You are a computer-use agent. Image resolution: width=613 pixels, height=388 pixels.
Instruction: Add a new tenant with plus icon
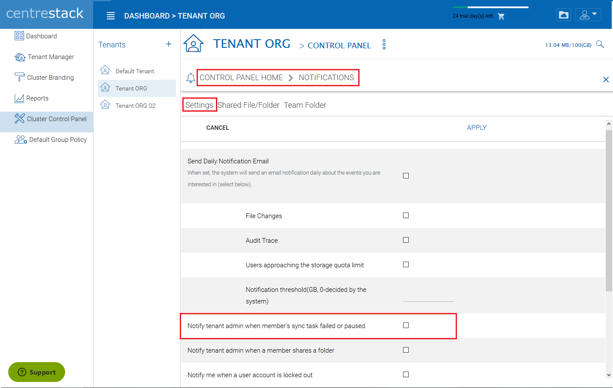tap(169, 44)
